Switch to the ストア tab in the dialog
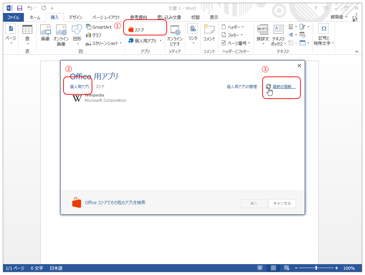This screenshot has width=365, height=275. (x=100, y=87)
